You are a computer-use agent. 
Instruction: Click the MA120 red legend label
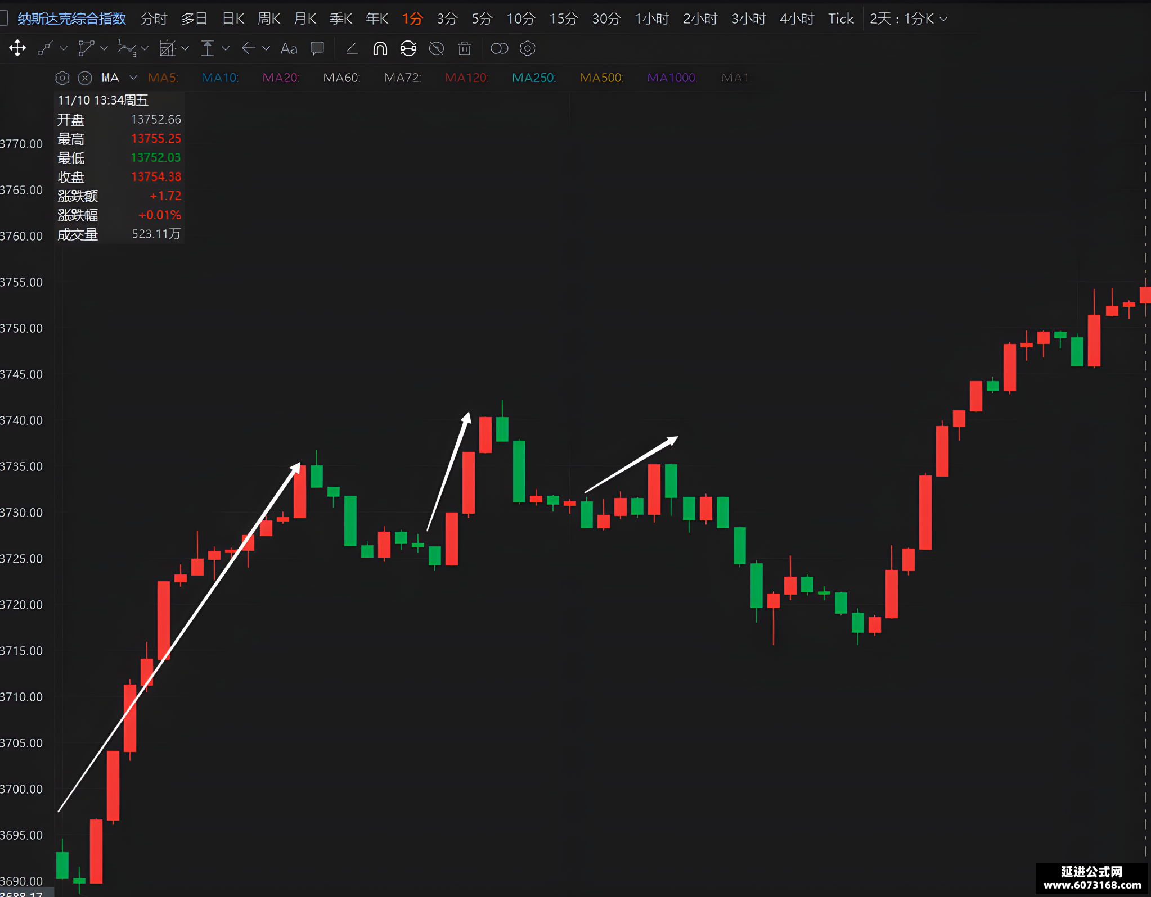click(x=466, y=78)
